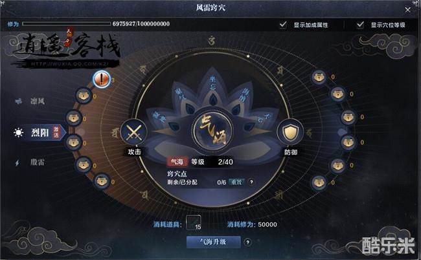
Task: Toggle the 显示穴位等级 checkbox
Action: 360,25
